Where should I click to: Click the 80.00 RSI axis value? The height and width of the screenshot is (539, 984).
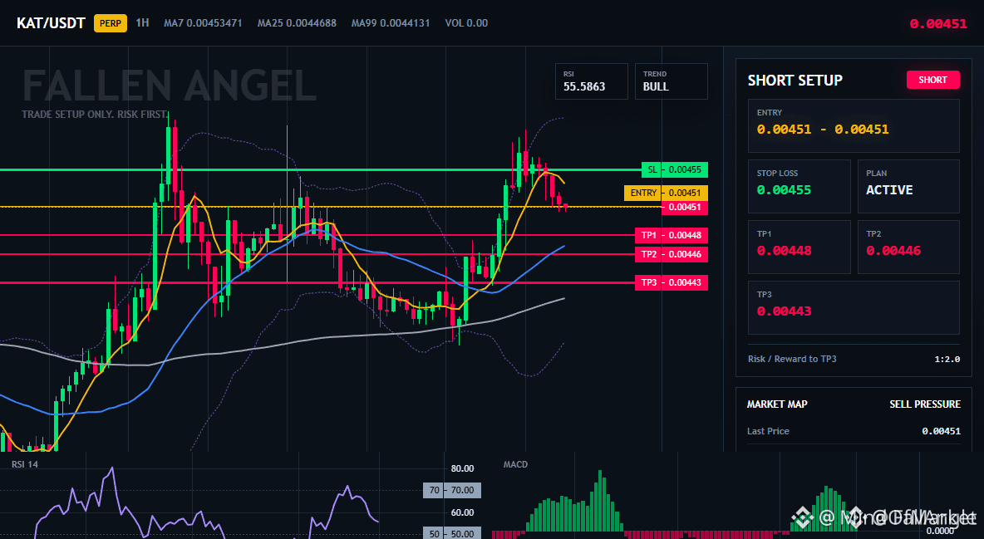[463, 468]
